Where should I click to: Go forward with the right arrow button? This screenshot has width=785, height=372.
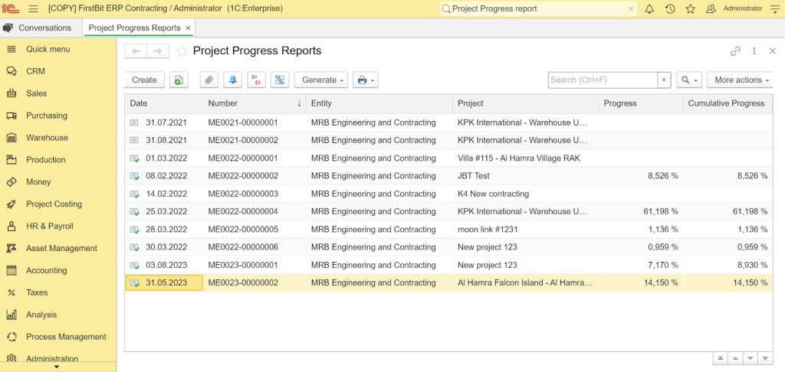coord(158,51)
